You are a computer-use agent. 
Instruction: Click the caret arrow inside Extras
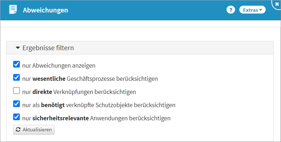[x=261, y=10]
